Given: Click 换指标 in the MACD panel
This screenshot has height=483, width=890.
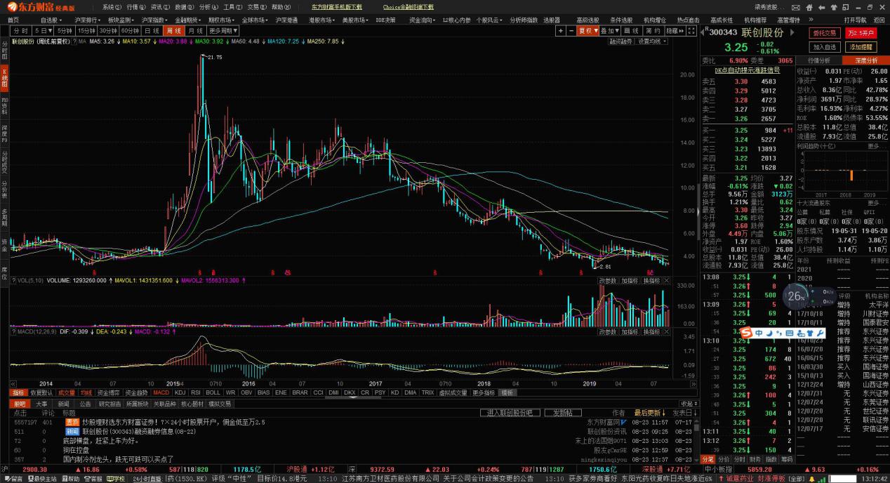Looking at the screenshot, I should (651, 331).
